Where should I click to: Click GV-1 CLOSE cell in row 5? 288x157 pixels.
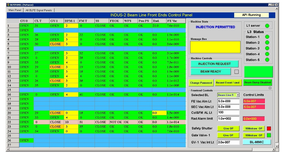click(57, 44)
